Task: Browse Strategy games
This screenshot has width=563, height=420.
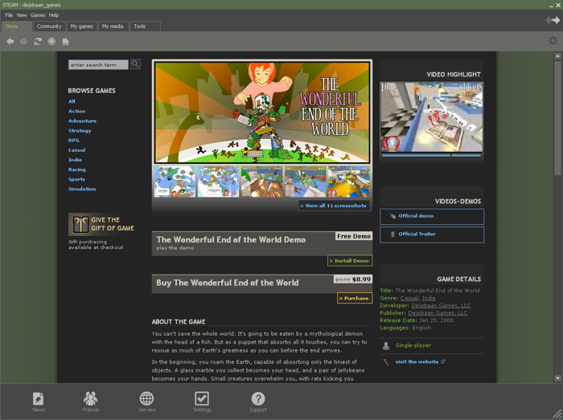Action: [x=80, y=130]
